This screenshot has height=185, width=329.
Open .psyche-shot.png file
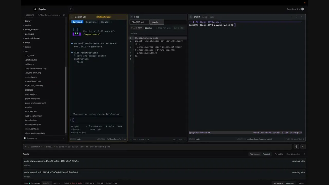(x=33, y=73)
